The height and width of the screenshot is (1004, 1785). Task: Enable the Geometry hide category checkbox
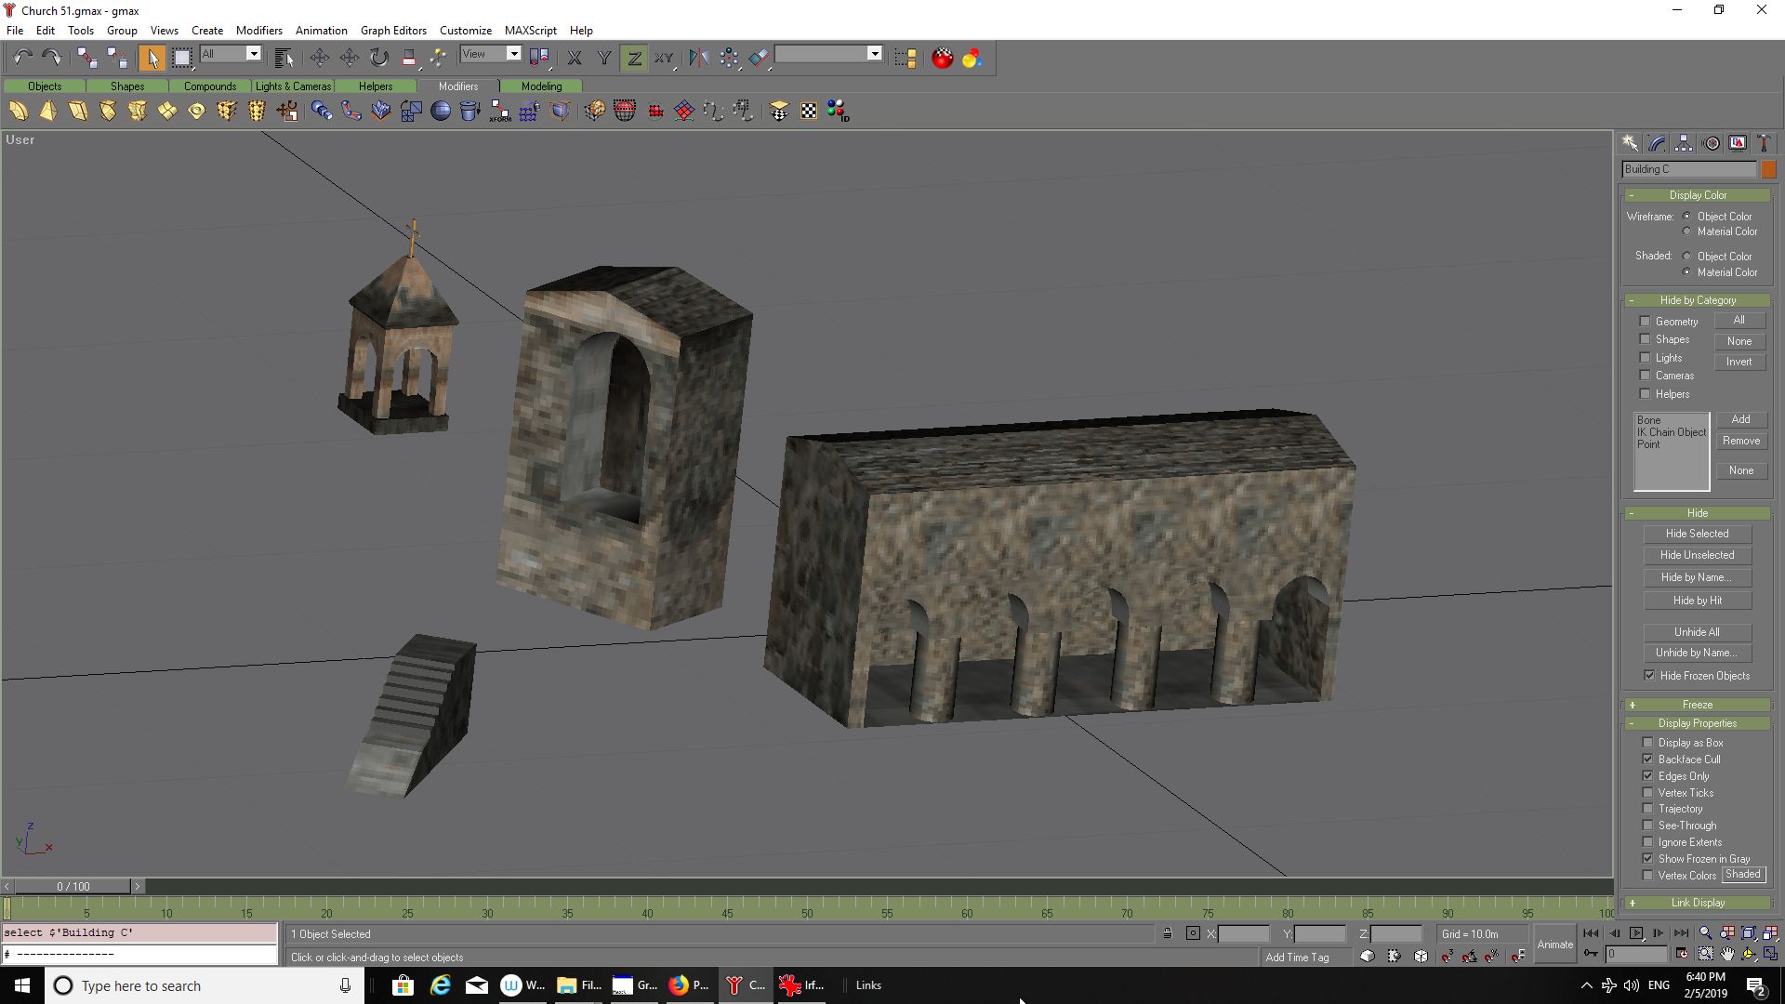pyautogui.click(x=1645, y=322)
